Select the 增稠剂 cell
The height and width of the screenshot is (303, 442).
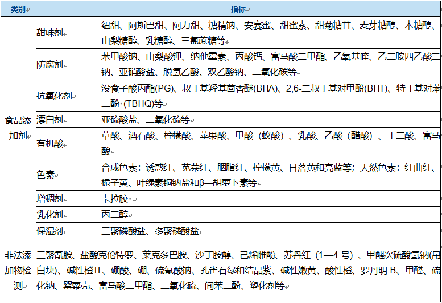point(50,199)
